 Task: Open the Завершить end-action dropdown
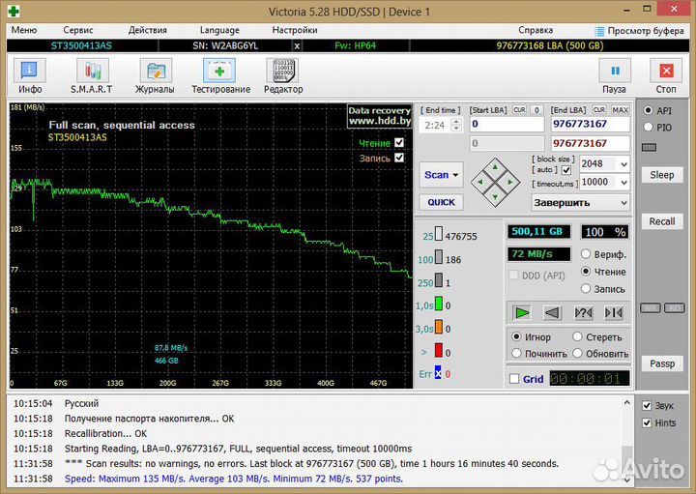[580, 203]
